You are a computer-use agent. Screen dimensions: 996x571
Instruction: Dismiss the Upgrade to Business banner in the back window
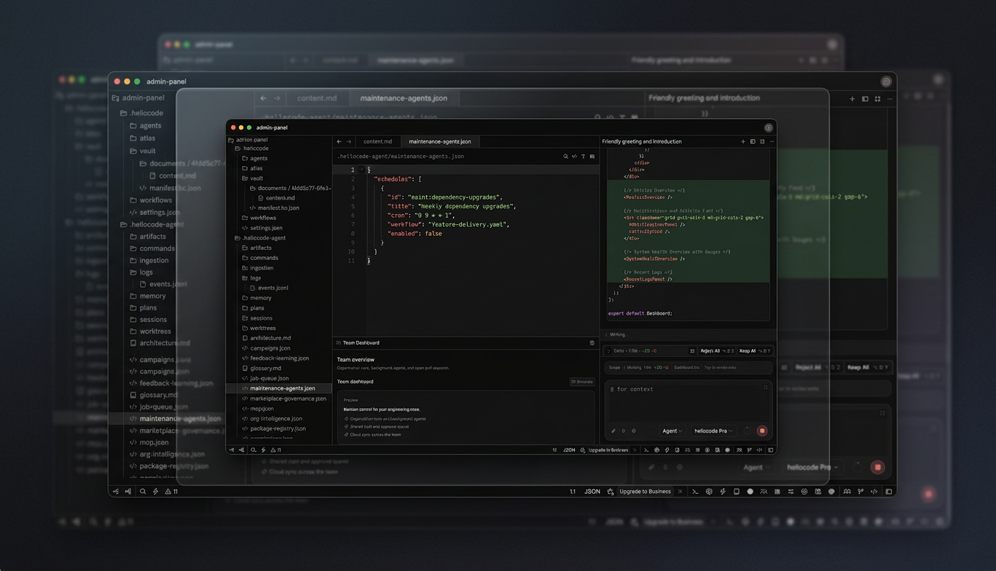pos(680,492)
